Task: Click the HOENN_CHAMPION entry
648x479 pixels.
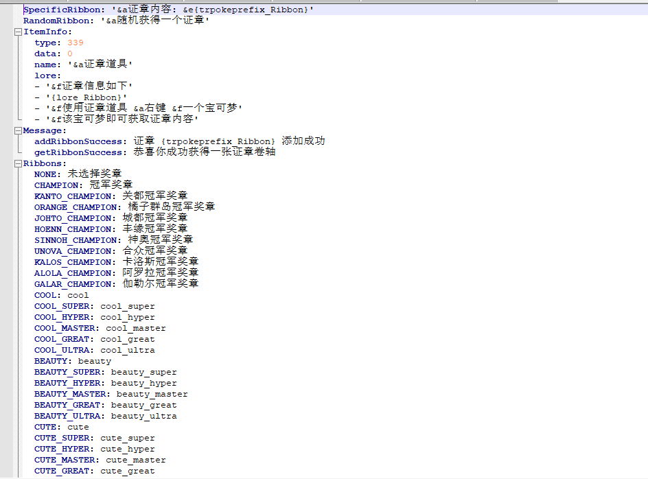Action: pos(111,229)
